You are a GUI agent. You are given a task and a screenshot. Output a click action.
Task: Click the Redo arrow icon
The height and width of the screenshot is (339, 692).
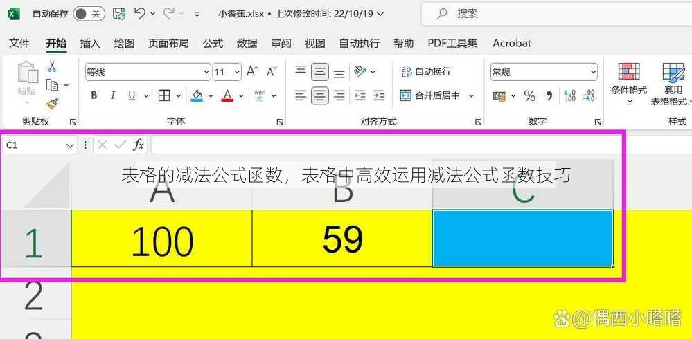tap(168, 14)
